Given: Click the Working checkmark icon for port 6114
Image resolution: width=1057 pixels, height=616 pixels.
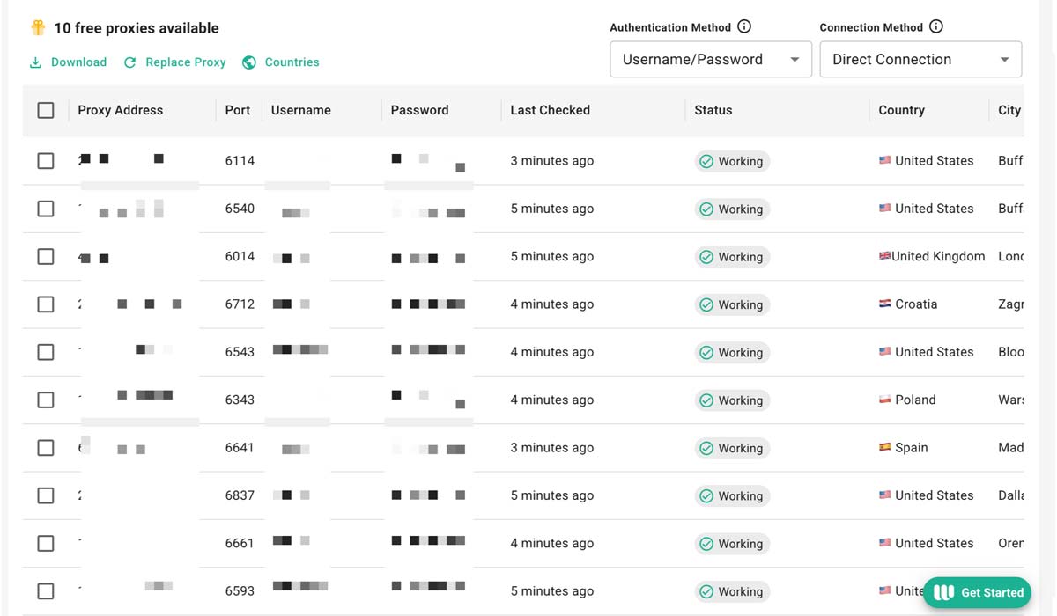Looking at the screenshot, I should coord(706,161).
